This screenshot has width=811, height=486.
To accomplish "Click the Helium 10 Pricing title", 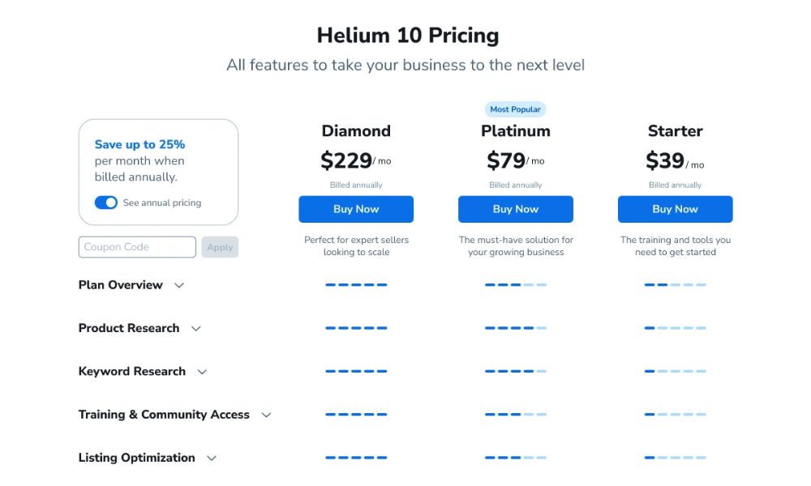I will click(407, 36).
